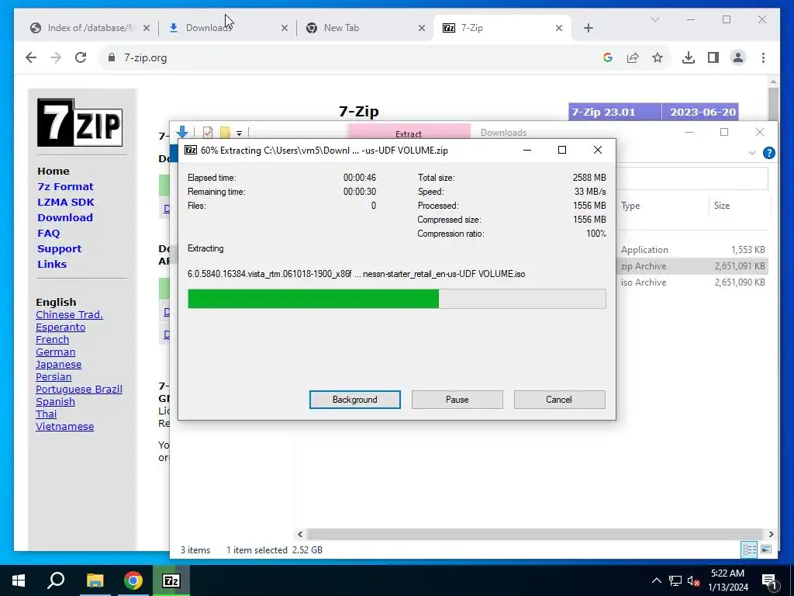This screenshot has width=794, height=596.
Task: Minimize the 7-Zip extraction dialog
Action: pyautogui.click(x=527, y=150)
